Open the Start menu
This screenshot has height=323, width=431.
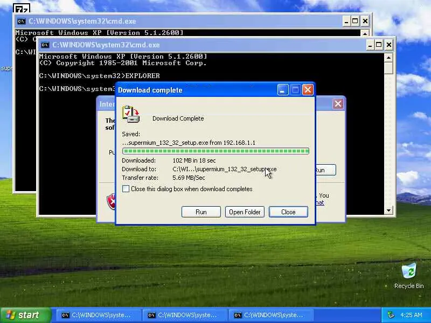click(25, 315)
